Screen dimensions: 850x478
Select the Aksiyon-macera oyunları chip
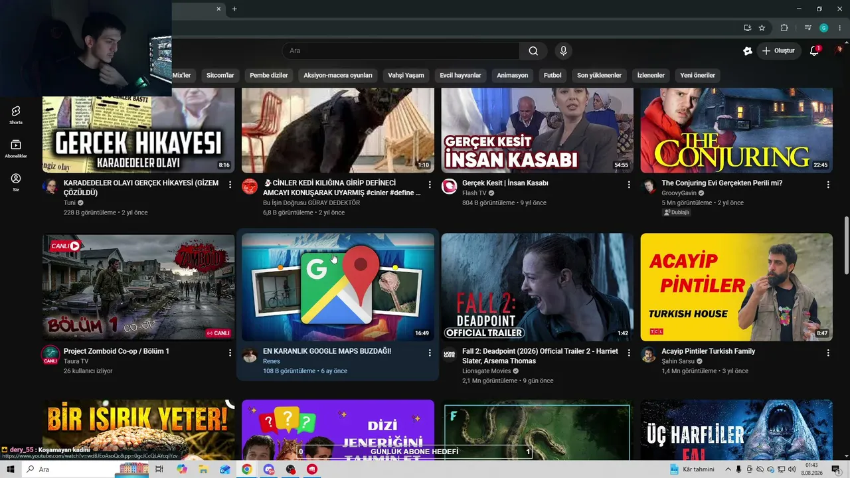[338, 75]
